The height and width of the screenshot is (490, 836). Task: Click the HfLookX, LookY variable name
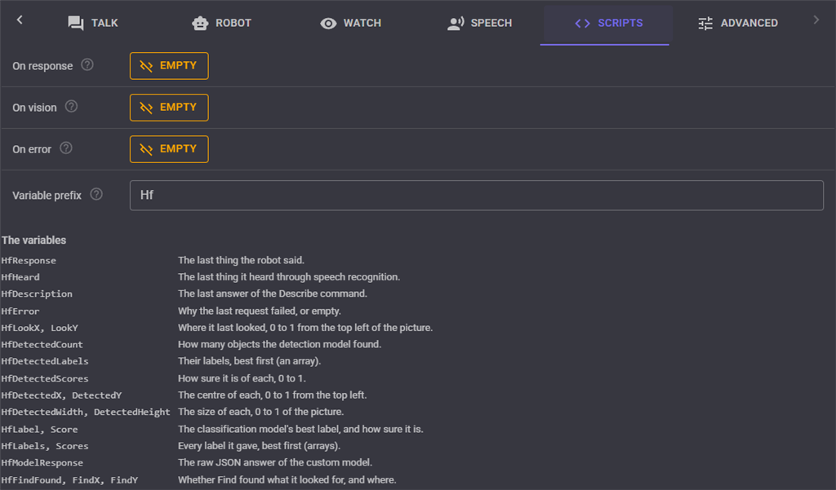(x=40, y=328)
